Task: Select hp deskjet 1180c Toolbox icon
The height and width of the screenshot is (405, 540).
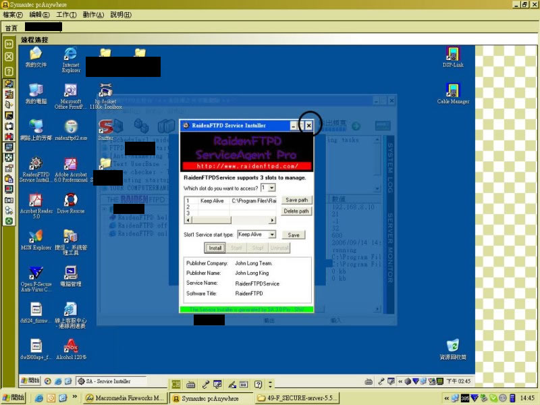Action: 106,97
